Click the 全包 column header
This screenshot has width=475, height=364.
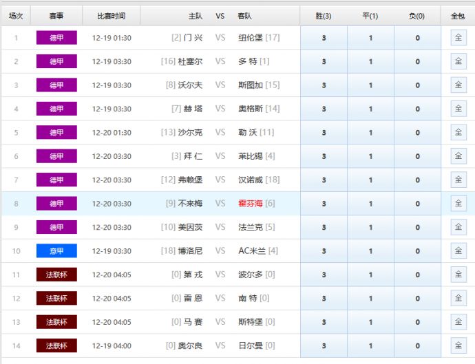(458, 16)
